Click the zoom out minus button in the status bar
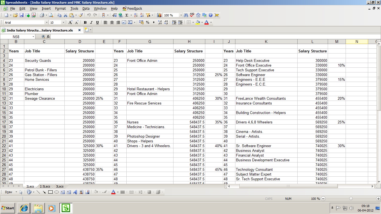 pos(323,199)
